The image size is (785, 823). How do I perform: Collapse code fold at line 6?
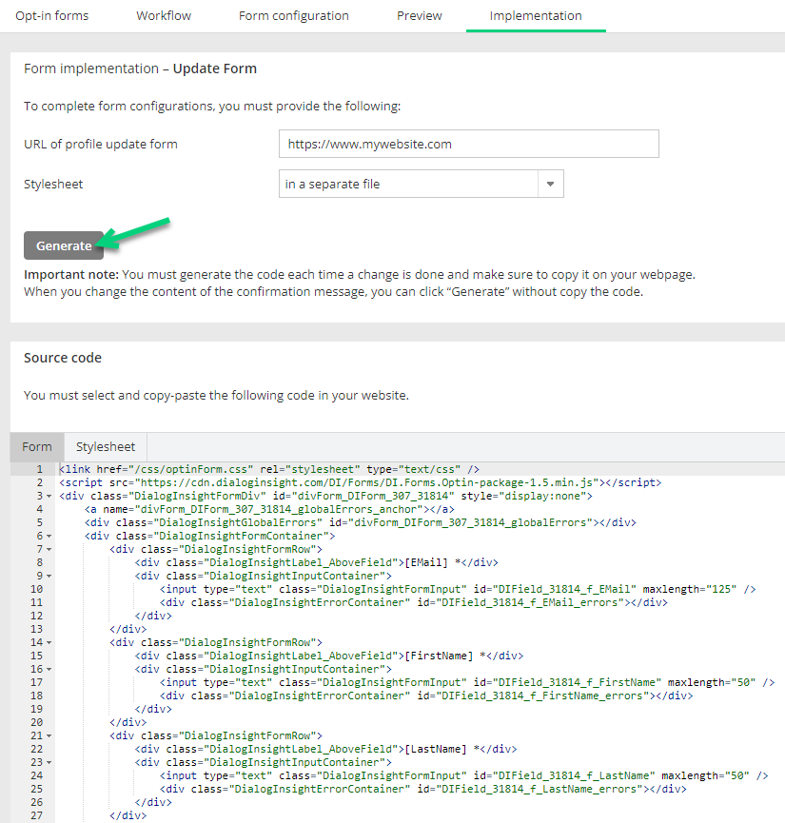coord(49,536)
